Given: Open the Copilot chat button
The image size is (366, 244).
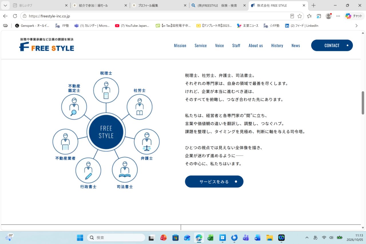Looking at the screenshot, I should (x=354, y=16).
